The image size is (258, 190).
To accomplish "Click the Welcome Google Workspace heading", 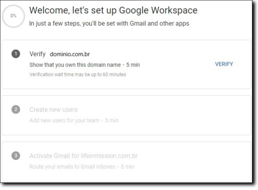I will pyautogui.click(x=113, y=10).
